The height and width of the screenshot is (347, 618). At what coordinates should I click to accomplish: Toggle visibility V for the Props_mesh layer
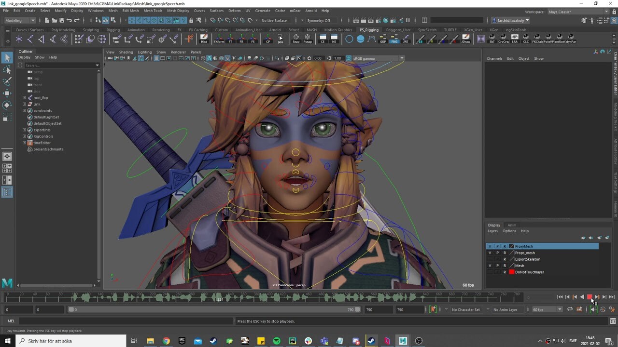click(490, 253)
